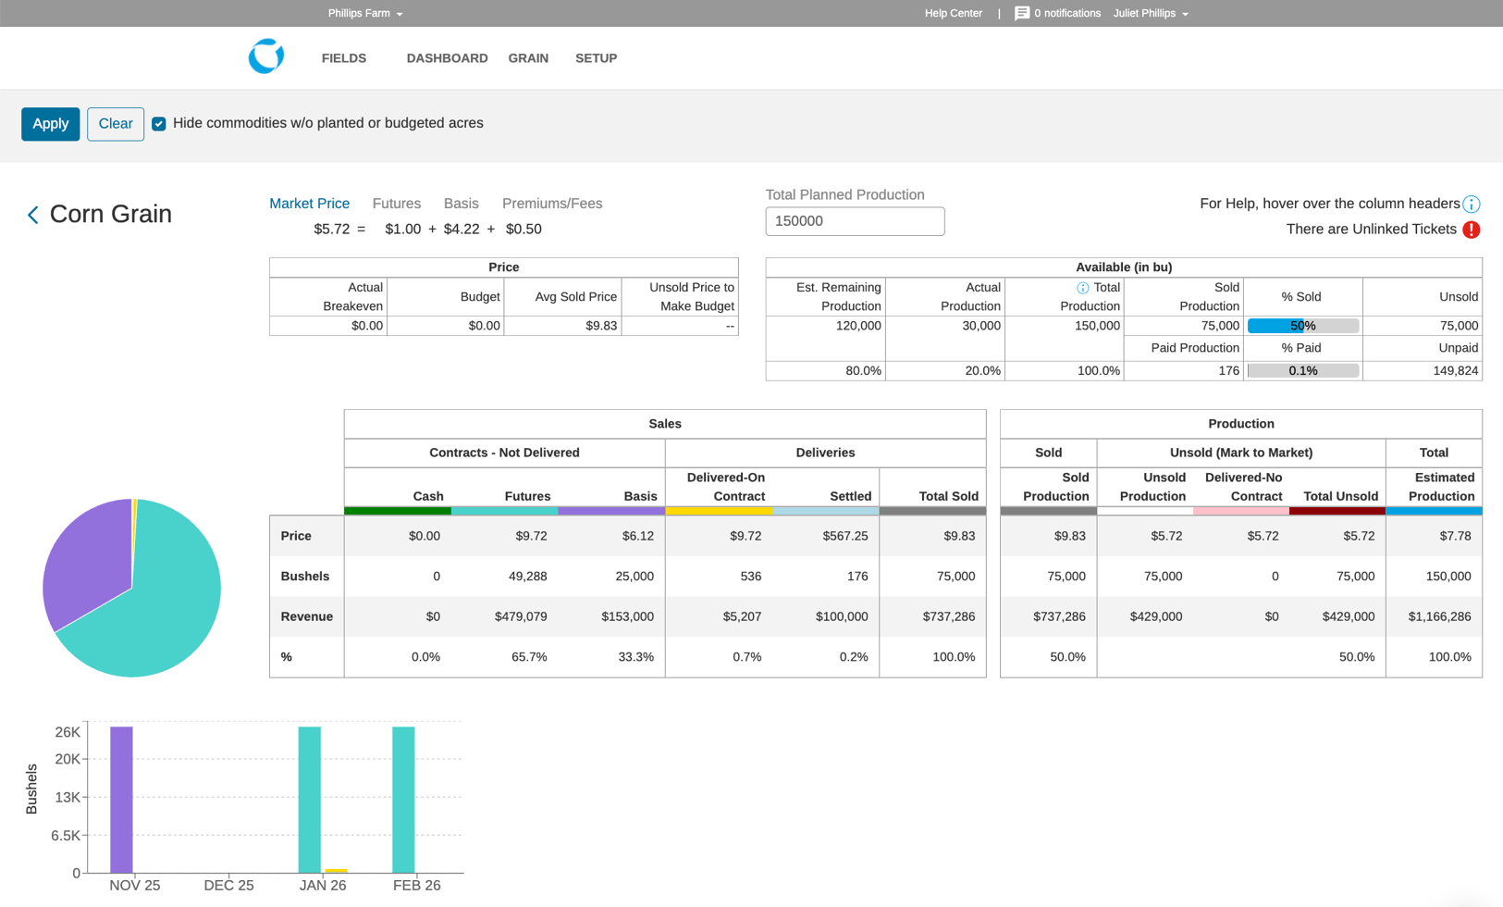
Task: Open the DASHBOARD page
Action: click(447, 58)
